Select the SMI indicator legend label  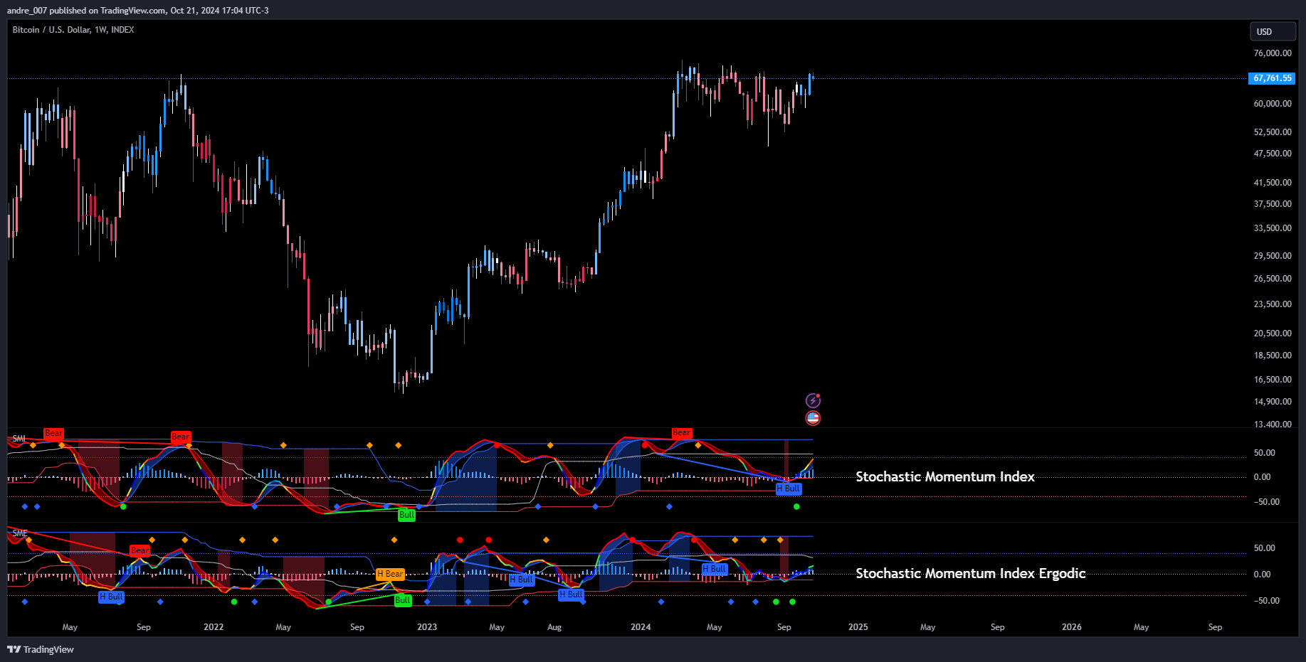coord(19,439)
